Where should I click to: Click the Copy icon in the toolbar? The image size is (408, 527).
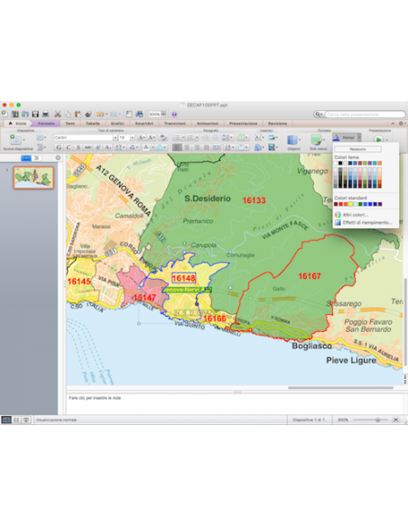pos(68,115)
